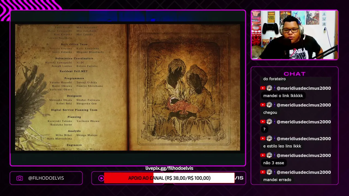Click the name 'Kotaro Fujioka' in credits
Screen dimensions: 349x196
point(87,66)
